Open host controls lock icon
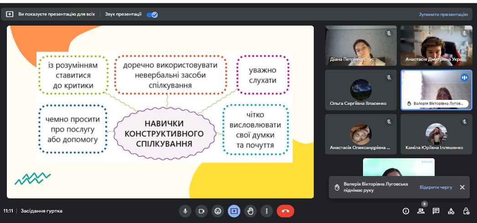477x223 pixels. 466,211
